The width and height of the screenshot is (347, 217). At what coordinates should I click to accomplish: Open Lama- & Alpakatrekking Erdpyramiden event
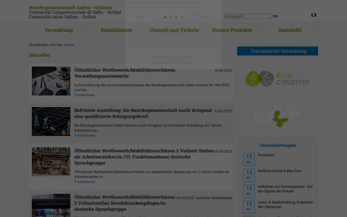pyautogui.click(x=286, y=205)
